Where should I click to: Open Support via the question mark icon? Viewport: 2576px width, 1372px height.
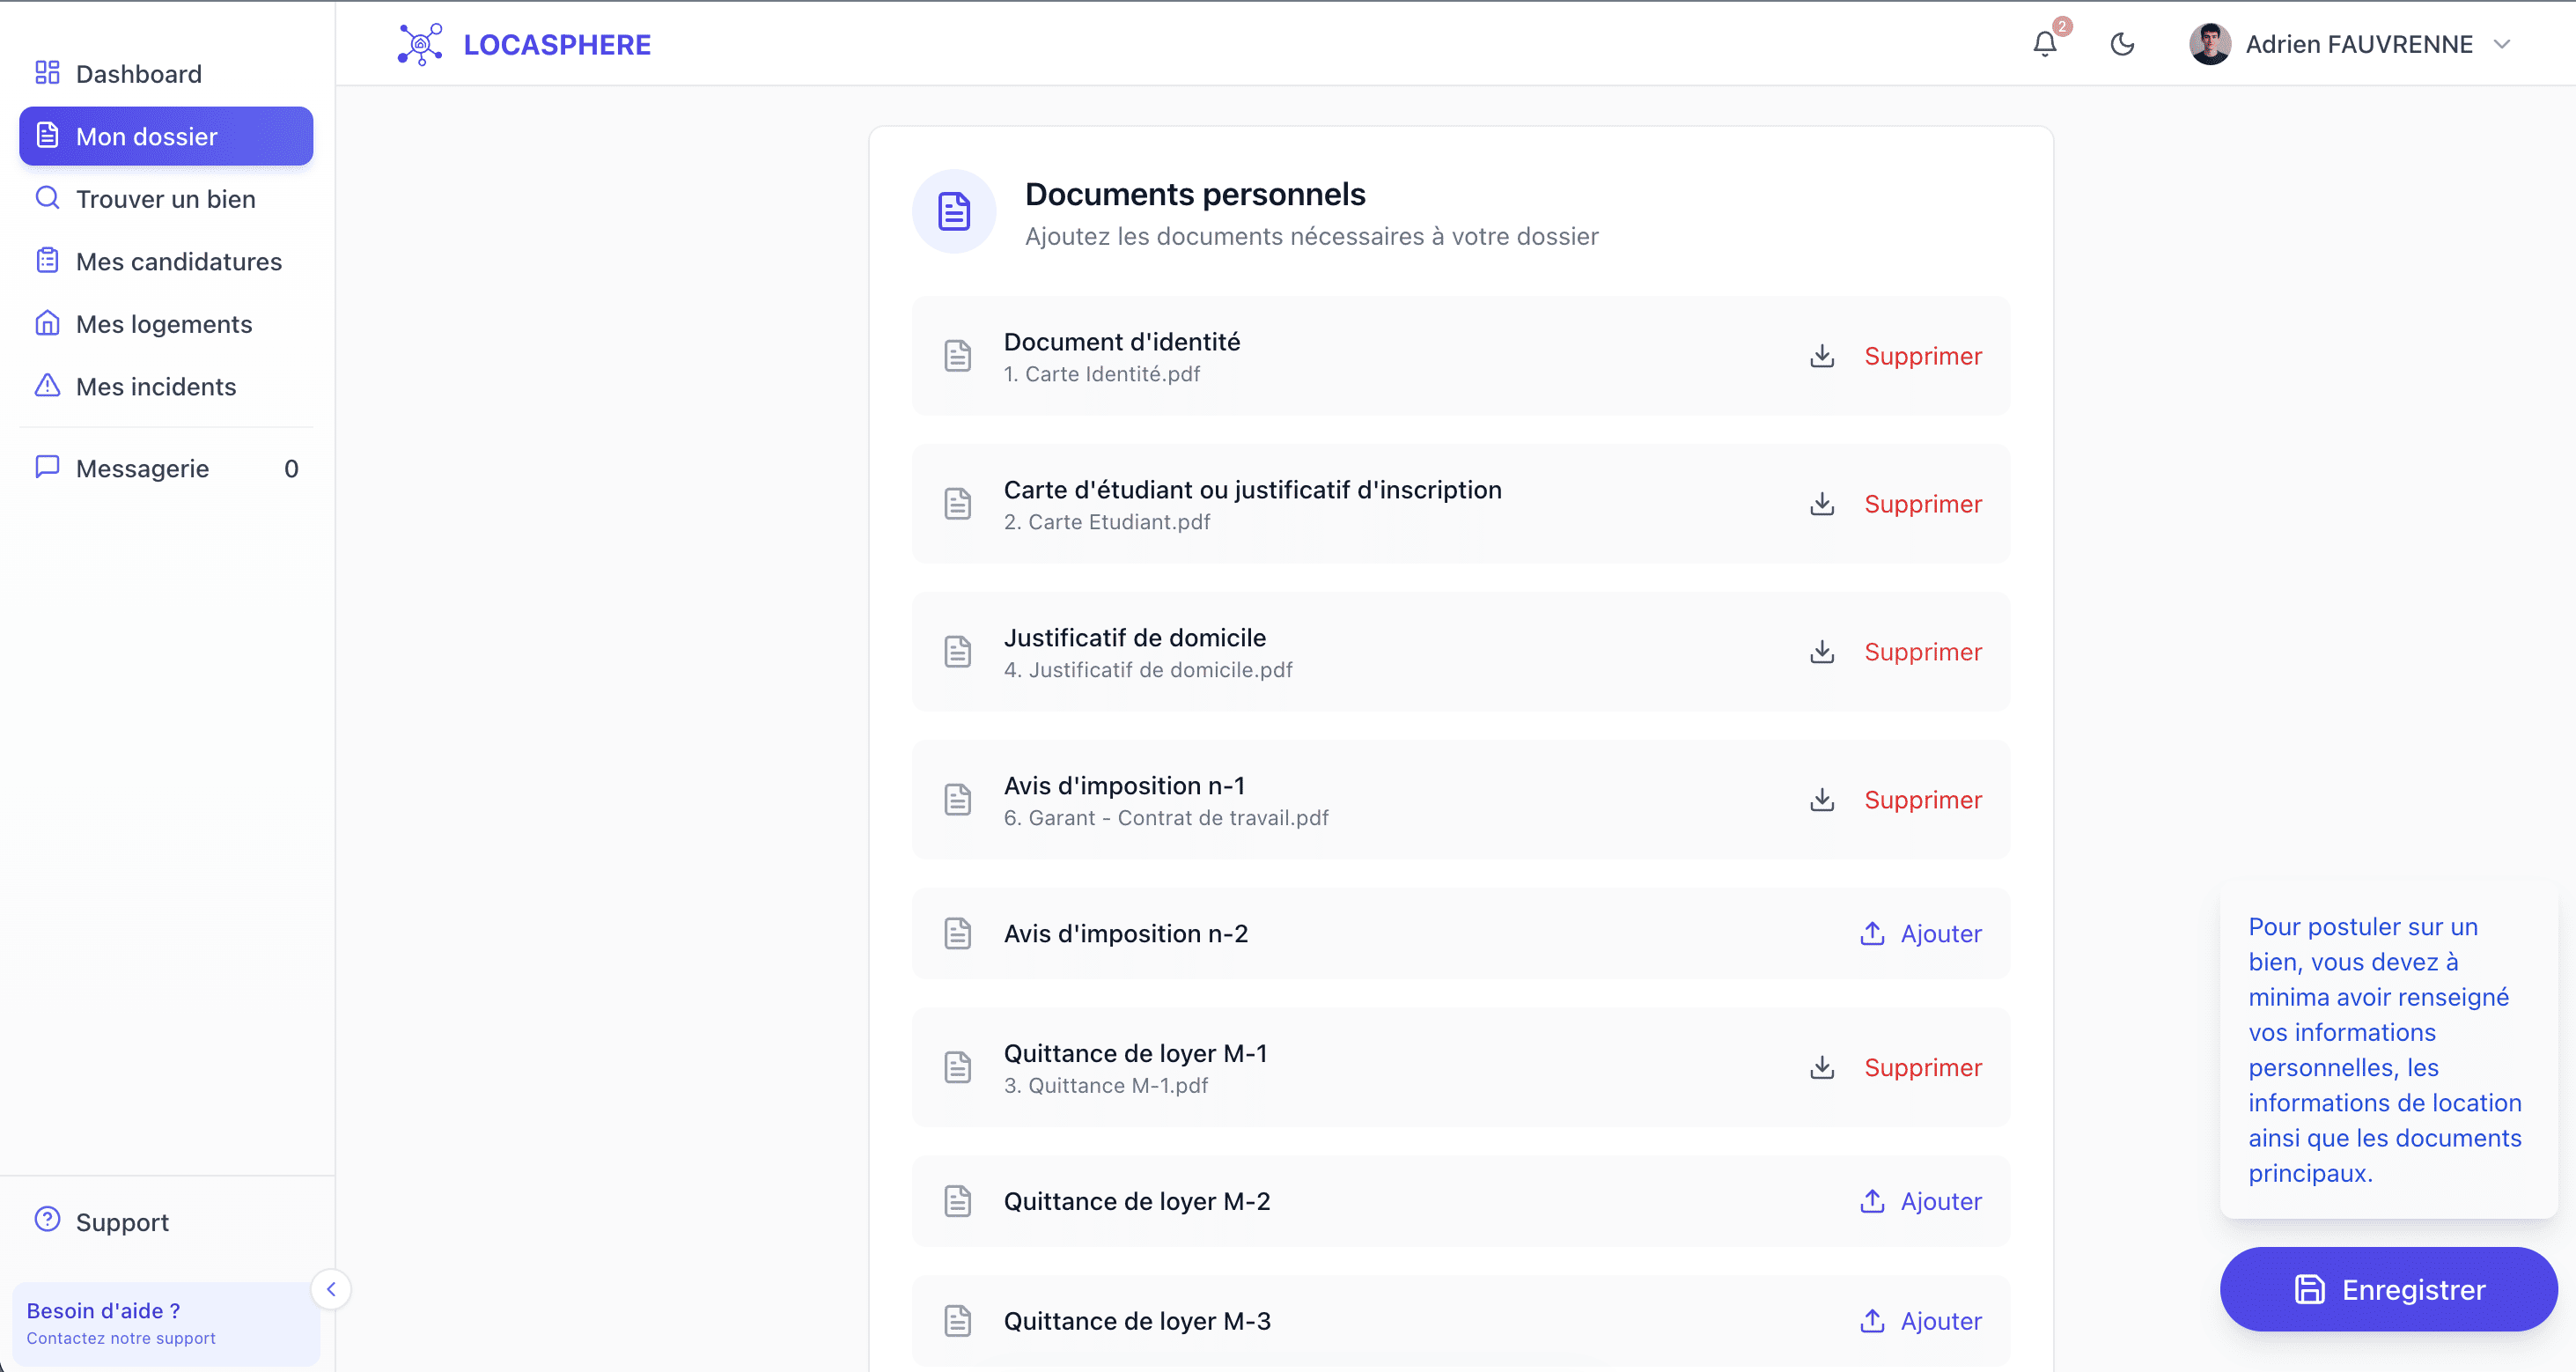47,1219
